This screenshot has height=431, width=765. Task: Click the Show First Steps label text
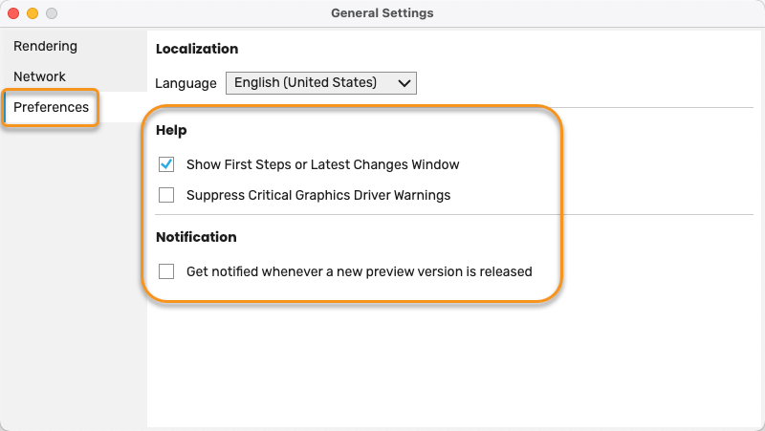(x=323, y=164)
